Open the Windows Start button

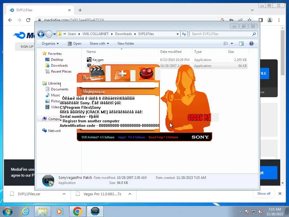[x=7, y=211]
